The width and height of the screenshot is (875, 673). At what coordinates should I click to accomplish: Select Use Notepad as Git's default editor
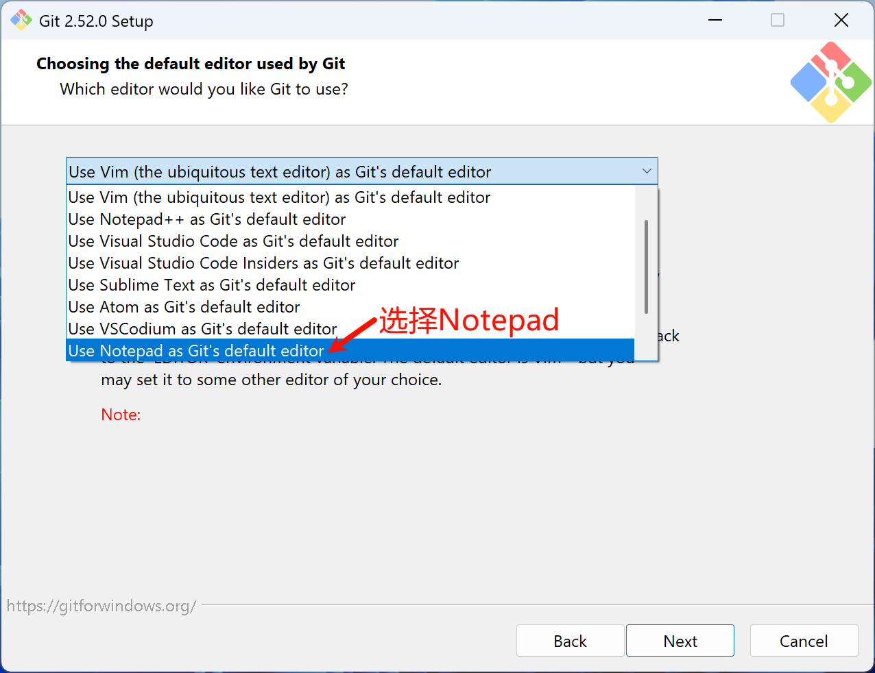(196, 351)
